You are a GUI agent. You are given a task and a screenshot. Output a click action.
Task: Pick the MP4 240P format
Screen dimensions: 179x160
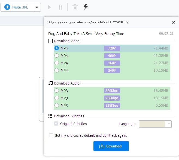point(57,71)
